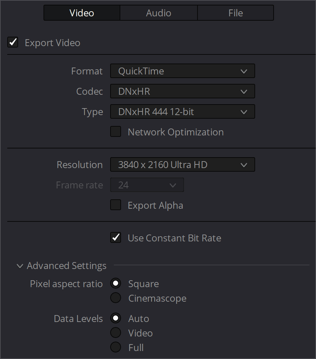Choose Full data levels option
The image size is (316, 359).
coord(116,347)
